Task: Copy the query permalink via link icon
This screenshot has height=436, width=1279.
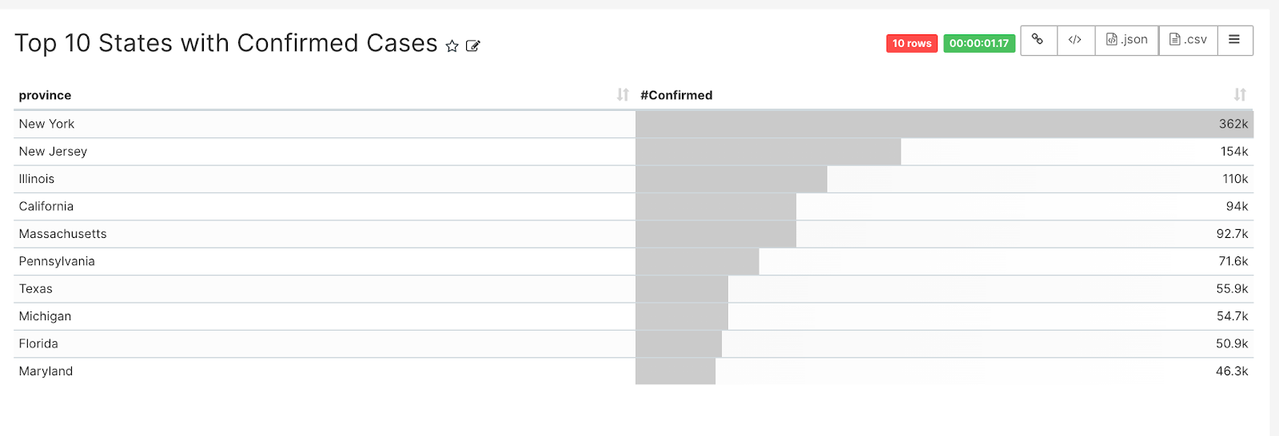Action: (1038, 40)
